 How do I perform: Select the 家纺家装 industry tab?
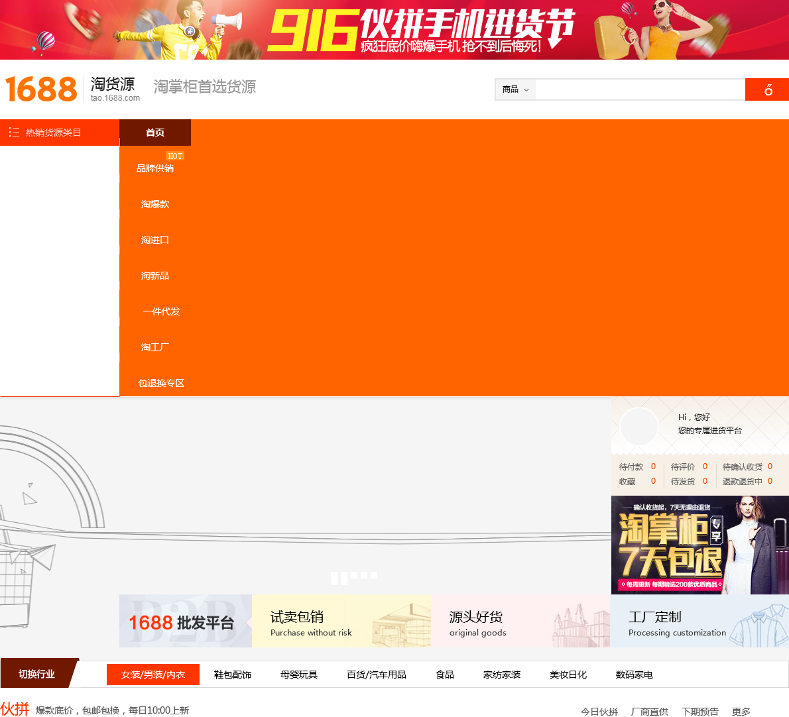click(502, 675)
